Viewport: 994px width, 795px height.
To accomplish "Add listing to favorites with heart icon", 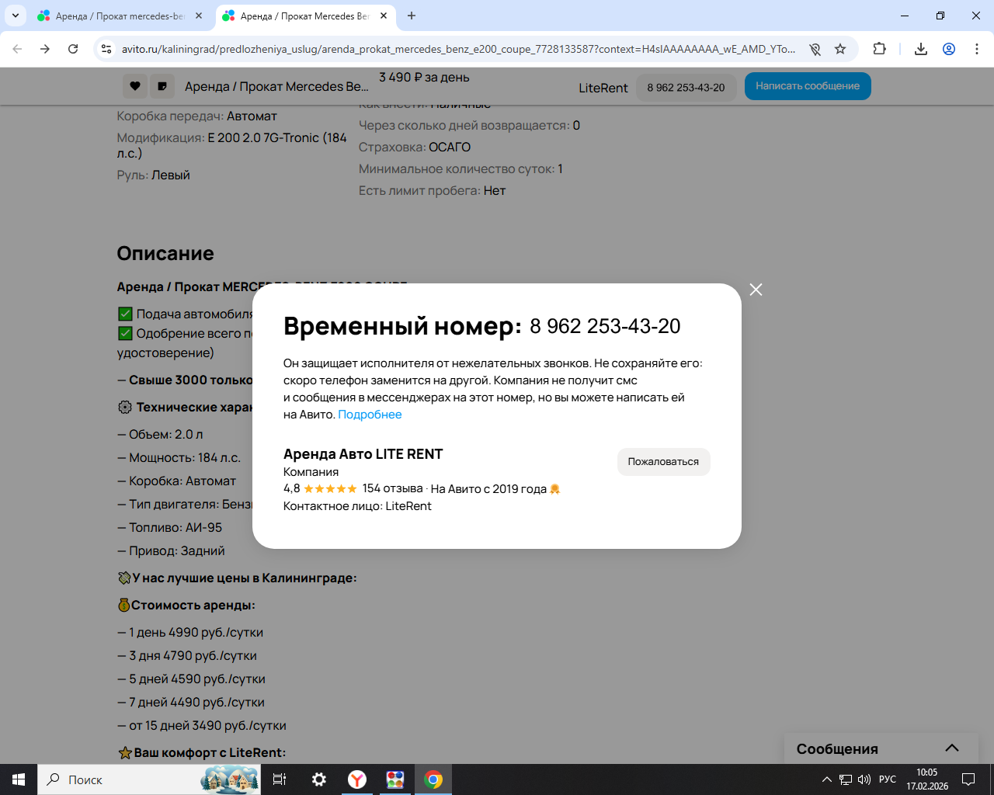I will [135, 86].
